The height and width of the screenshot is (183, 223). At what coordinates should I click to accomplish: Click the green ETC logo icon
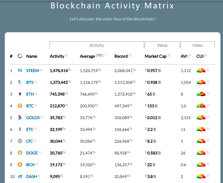point(20,129)
